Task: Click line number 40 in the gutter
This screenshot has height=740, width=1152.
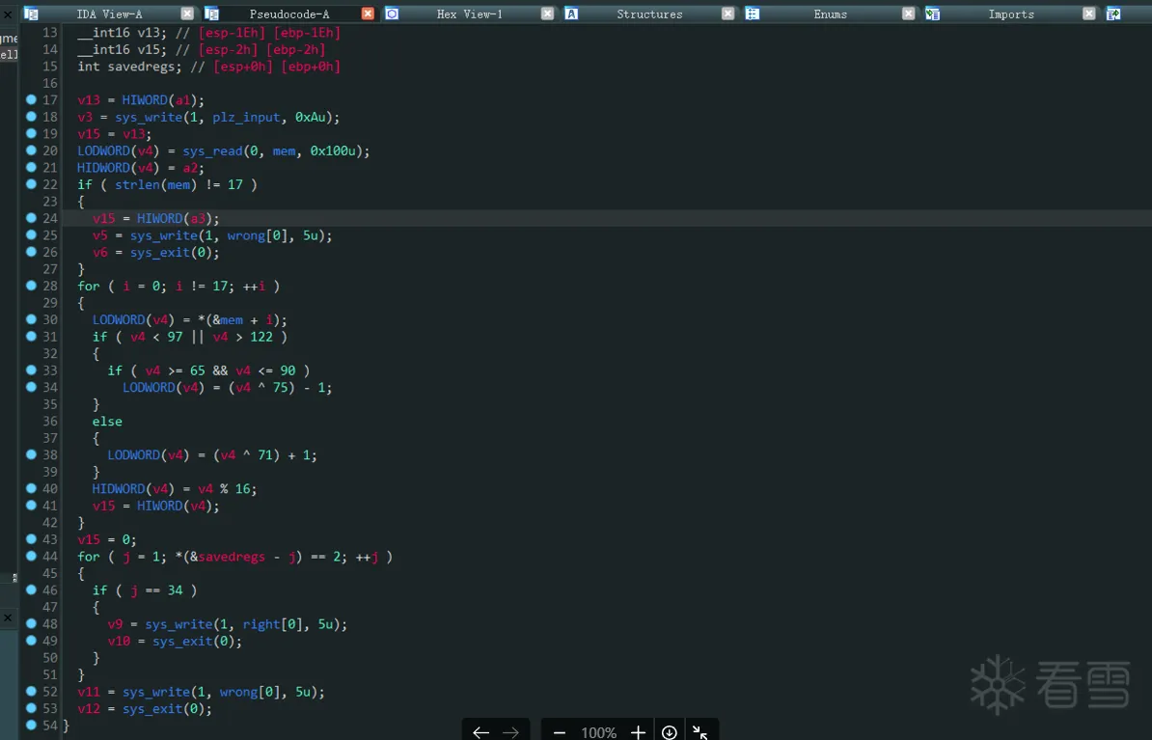Action: [50, 488]
